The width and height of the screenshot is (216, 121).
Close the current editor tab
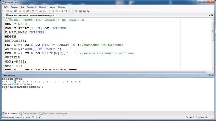(x=212, y=15)
